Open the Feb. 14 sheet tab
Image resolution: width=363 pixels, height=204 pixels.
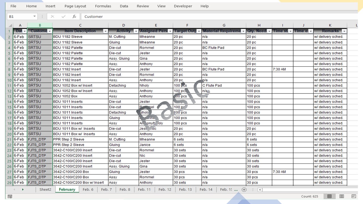click(x=206, y=190)
